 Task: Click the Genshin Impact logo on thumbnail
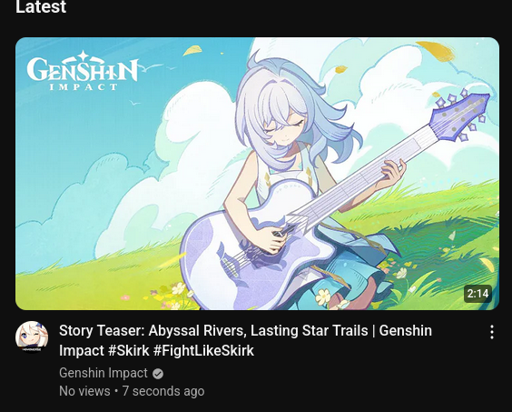pyautogui.click(x=83, y=71)
